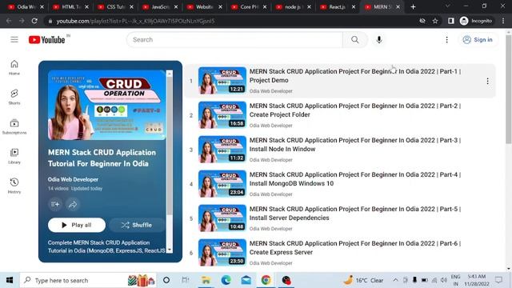Click in the YouTube search field
The image size is (512, 288).
click(234, 39)
